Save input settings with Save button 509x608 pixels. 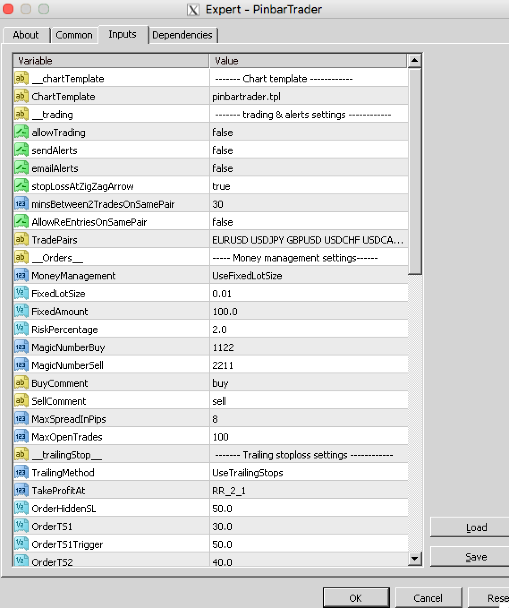point(470,557)
